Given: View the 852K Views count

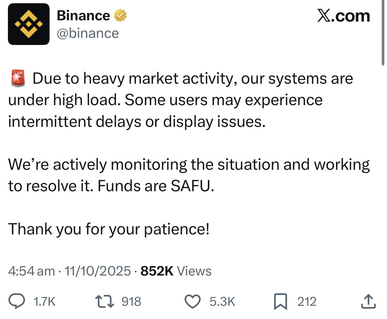Looking at the screenshot, I should [x=176, y=271].
